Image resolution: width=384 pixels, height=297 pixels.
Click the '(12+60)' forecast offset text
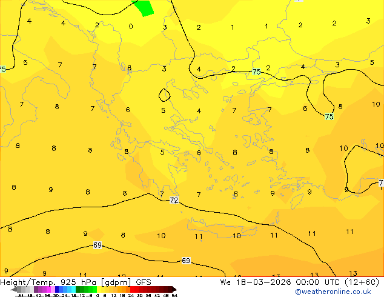point(362,282)
